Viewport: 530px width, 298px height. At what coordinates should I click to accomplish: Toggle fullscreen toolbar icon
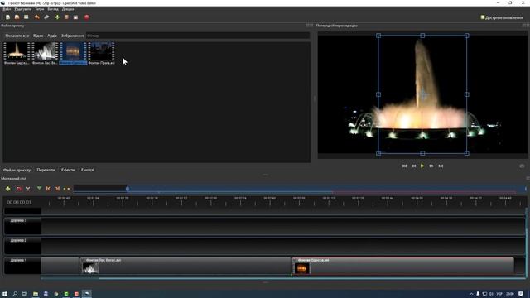(75, 17)
